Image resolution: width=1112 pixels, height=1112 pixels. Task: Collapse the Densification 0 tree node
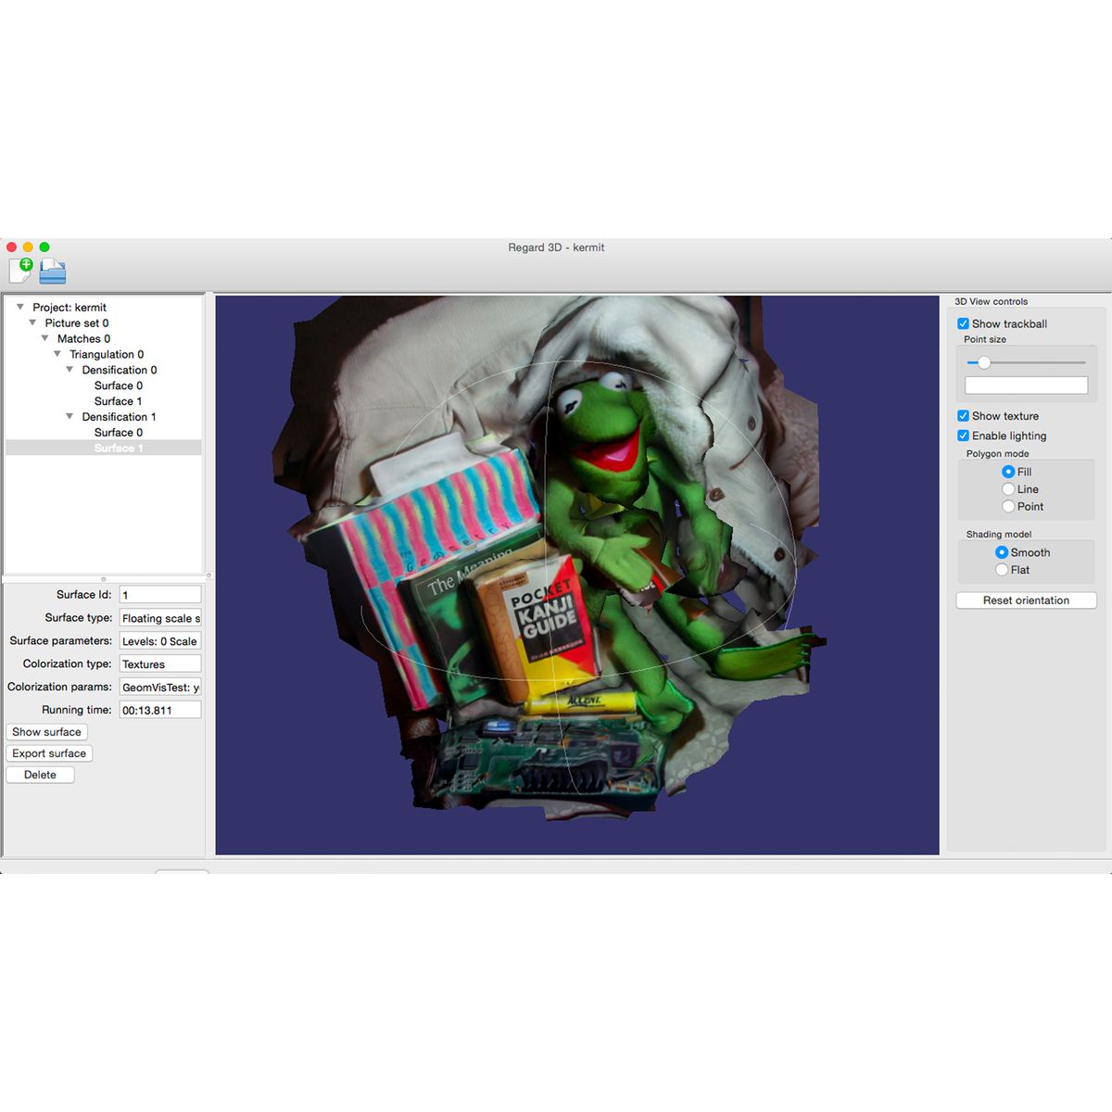pyautogui.click(x=69, y=369)
